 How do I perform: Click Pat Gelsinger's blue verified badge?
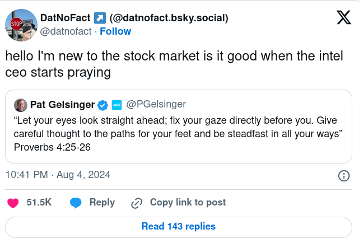coord(102,105)
